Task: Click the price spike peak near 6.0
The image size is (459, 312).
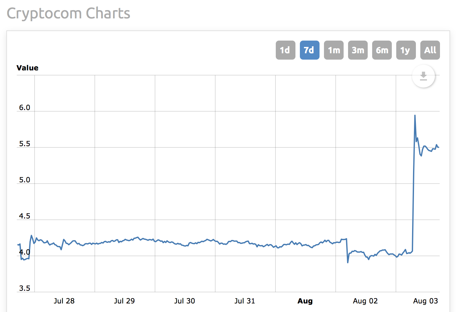Action: [x=415, y=116]
